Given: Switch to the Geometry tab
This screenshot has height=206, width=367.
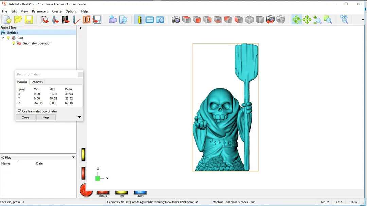Looking at the screenshot, I should pyautogui.click(x=37, y=82).
